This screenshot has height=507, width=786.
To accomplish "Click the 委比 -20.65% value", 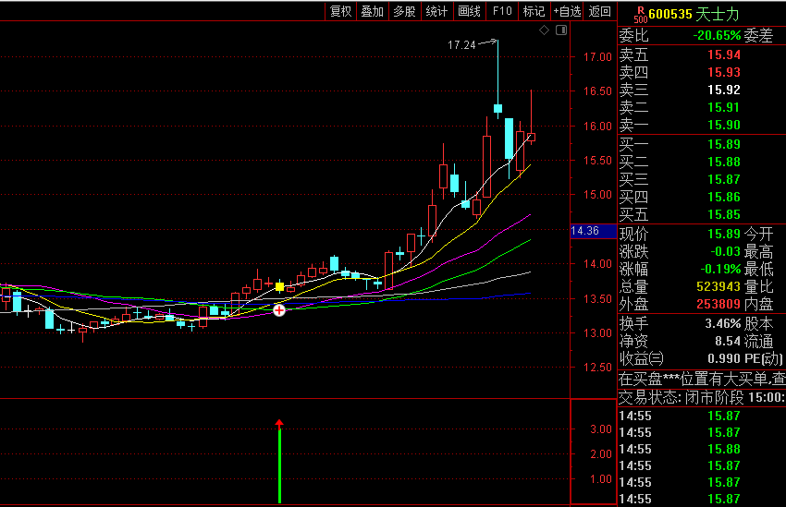I will point(717,35).
